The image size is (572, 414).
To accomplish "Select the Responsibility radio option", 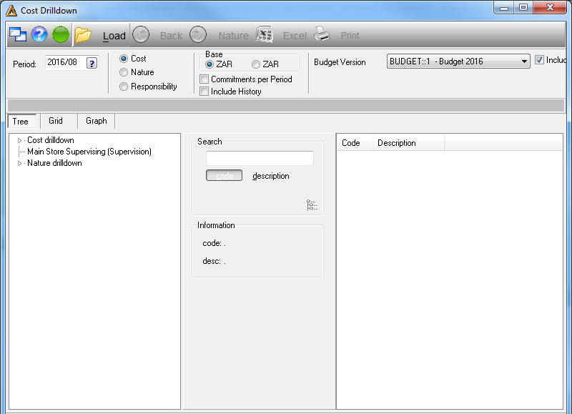I will pos(124,87).
